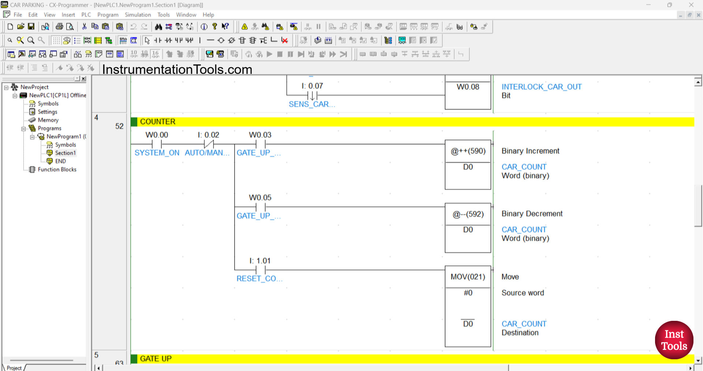Click the Save file toolbar icon
703x371 pixels.
click(x=31, y=27)
